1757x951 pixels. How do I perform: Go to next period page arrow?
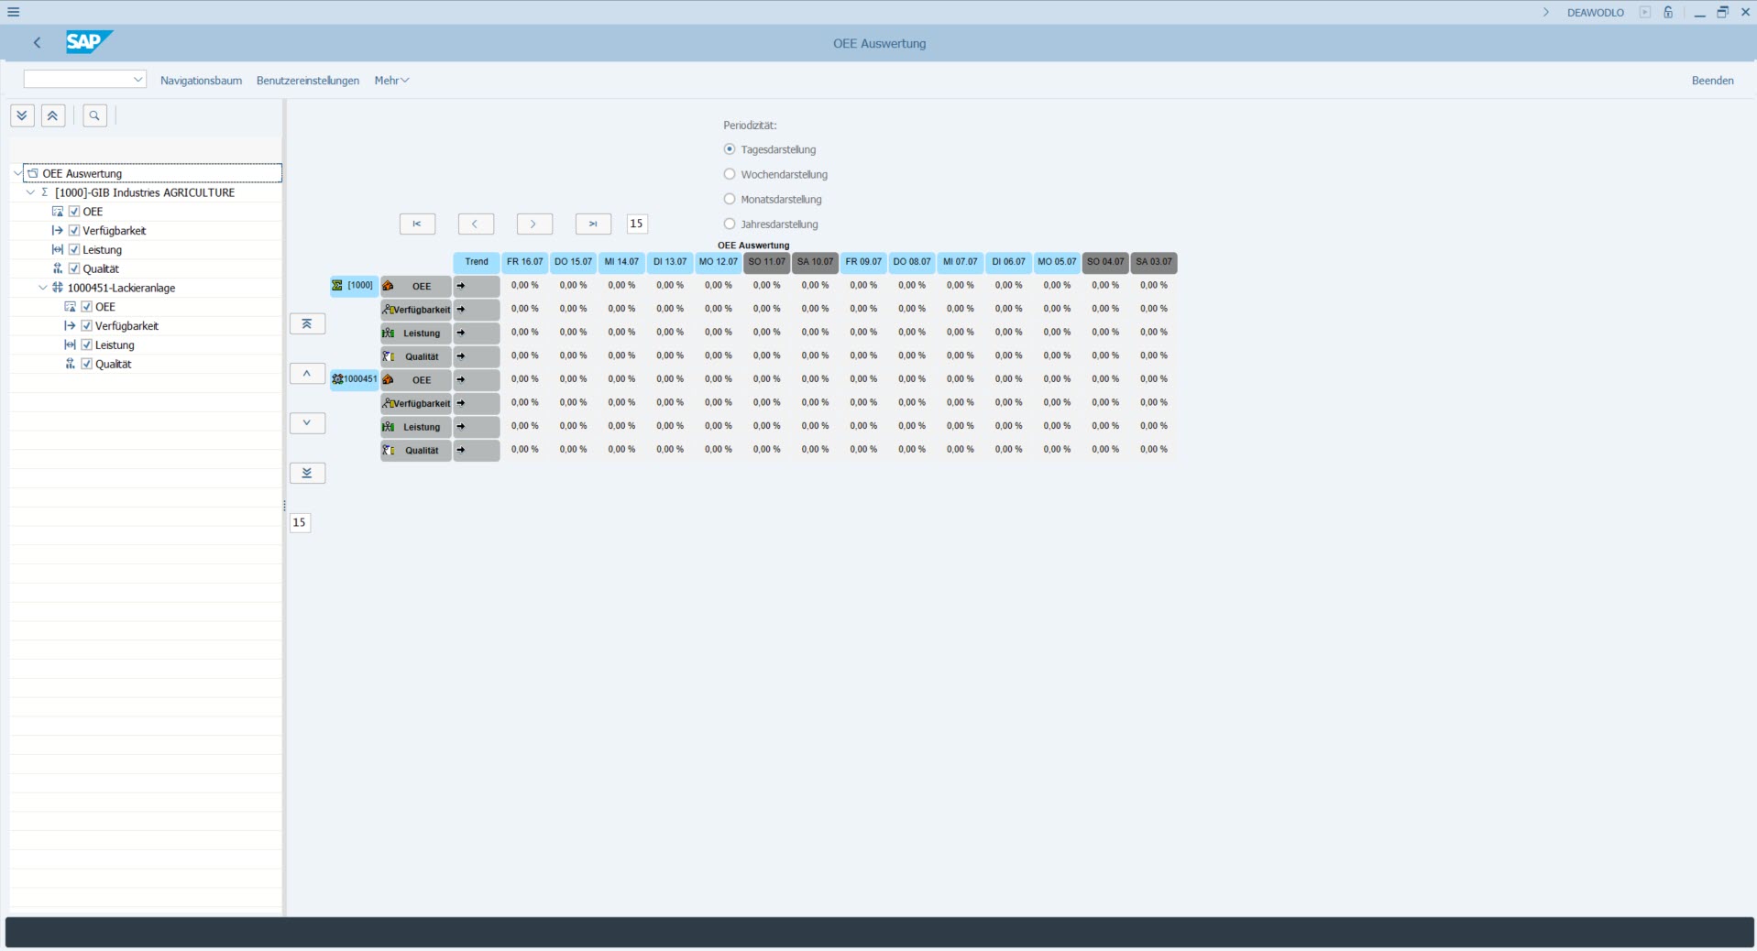coord(533,224)
